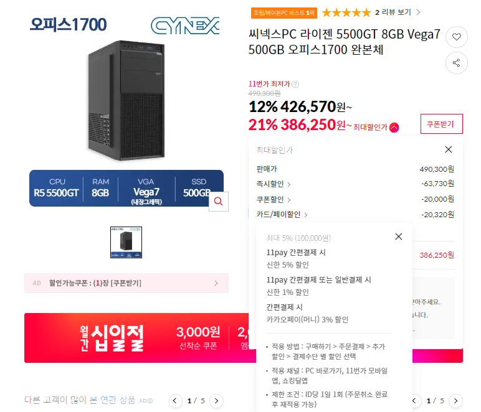This screenshot has height=412, width=481.
Task: Close the 최대할인가 popup panel
Action: tap(449, 149)
